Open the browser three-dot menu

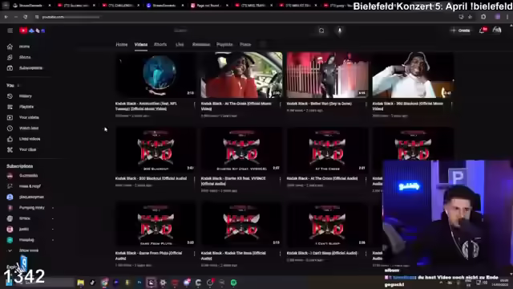[x=508, y=17]
